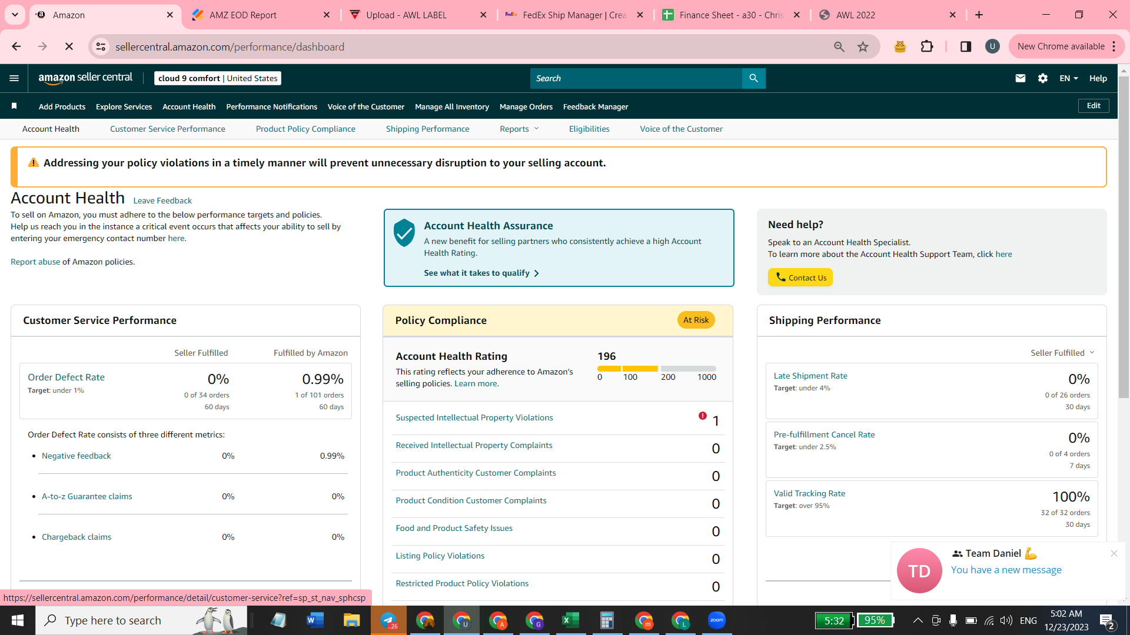
Task: Open the messages envelope icon
Action: (1021, 78)
